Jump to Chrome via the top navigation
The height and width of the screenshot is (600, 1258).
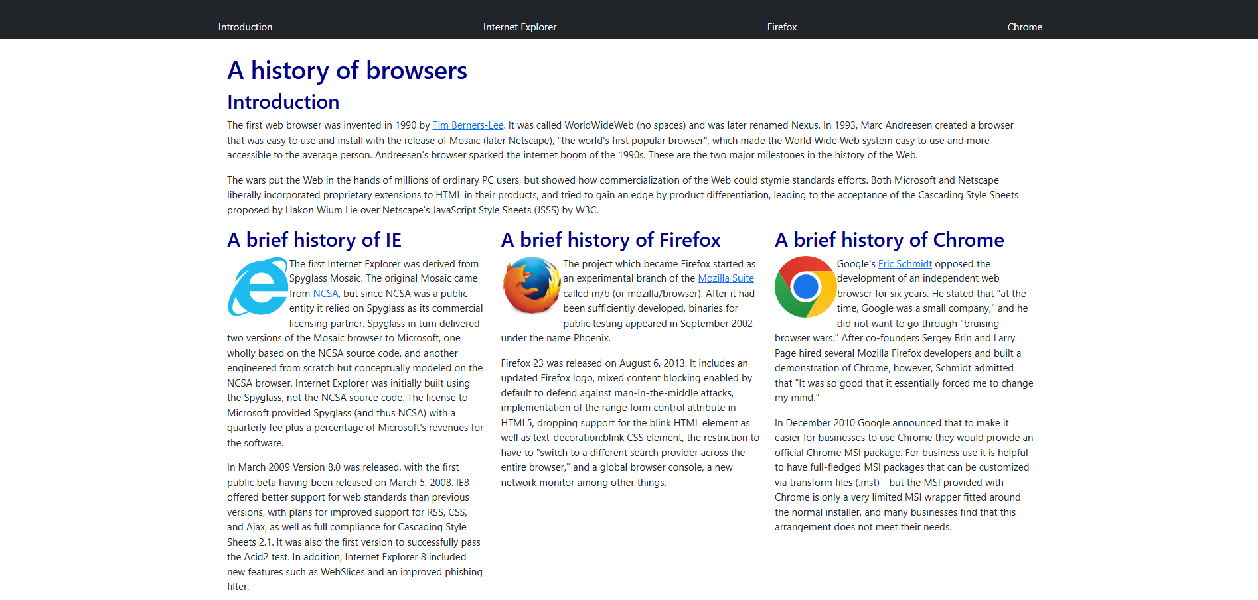pyautogui.click(x=1024, y=27)
